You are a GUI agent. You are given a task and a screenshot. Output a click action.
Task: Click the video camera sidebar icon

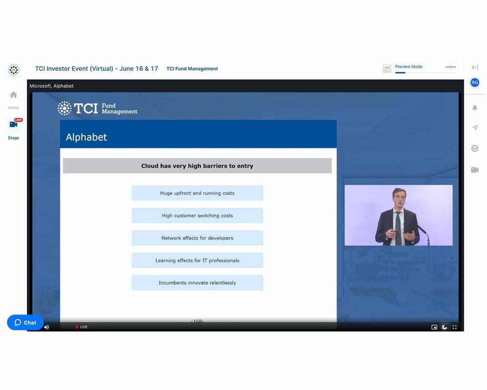click(474, 170)
